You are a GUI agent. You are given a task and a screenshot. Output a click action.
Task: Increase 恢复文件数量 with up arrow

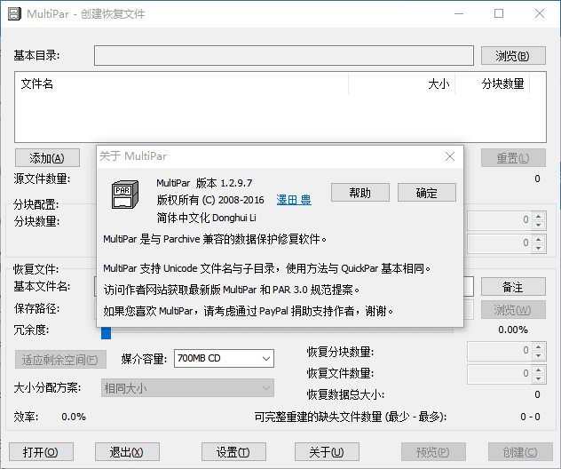coord(539,370)
